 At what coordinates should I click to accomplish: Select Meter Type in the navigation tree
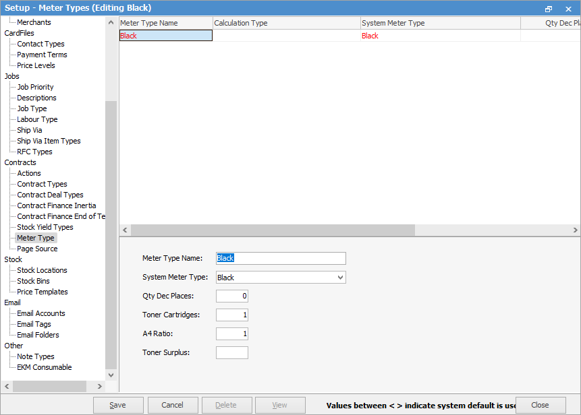[x=35, y=238]
